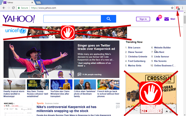Image resolution: width=186 pixels, height=116 pixels.
Task: Open trending topic Lala Kent
Action: [x=159, y=52]
